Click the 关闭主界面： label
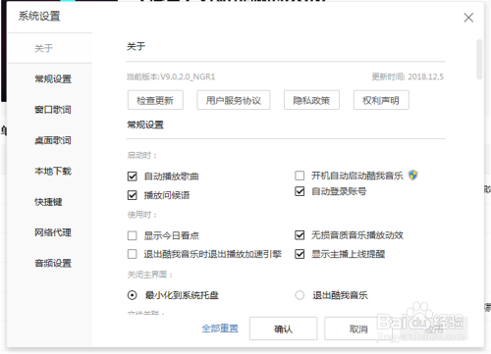The image size is (491, 354). 150,275
